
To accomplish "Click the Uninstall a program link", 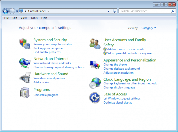I will pyautogui.click(x=46, y=95).
